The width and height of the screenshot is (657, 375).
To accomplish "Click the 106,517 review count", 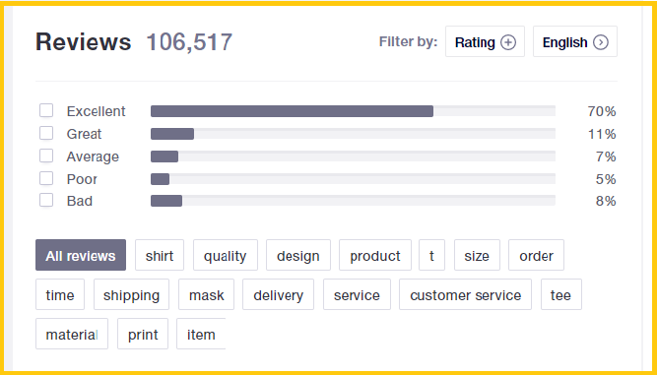I will coord(189,42).
